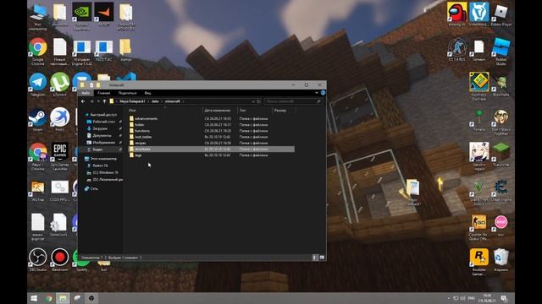Select Google Chrome desktop shortcut

pos(37,52)
